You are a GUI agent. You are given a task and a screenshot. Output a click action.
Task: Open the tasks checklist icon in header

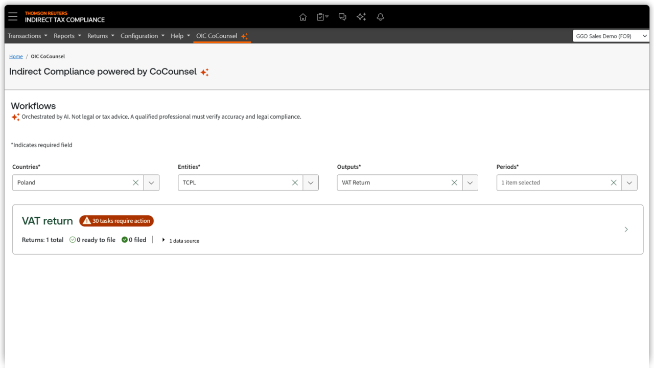coord(322,17)
